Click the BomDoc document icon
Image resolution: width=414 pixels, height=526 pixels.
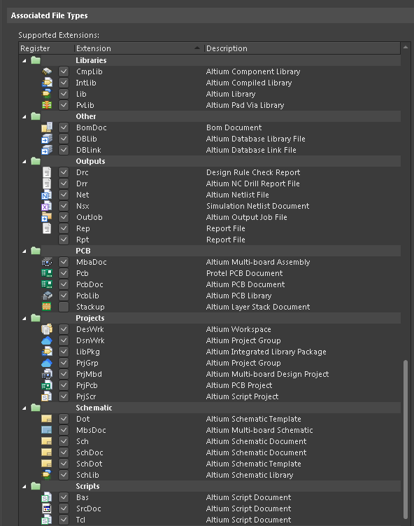coord(47,127)
